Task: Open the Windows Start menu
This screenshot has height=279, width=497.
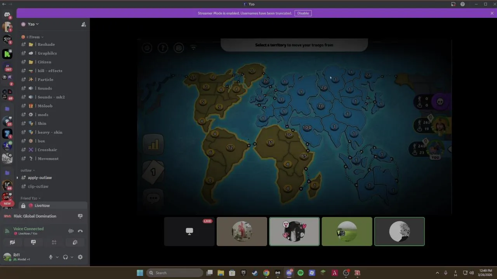Action: [140, 273]
